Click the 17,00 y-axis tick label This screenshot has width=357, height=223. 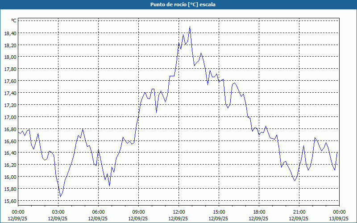tap(10, 117)
